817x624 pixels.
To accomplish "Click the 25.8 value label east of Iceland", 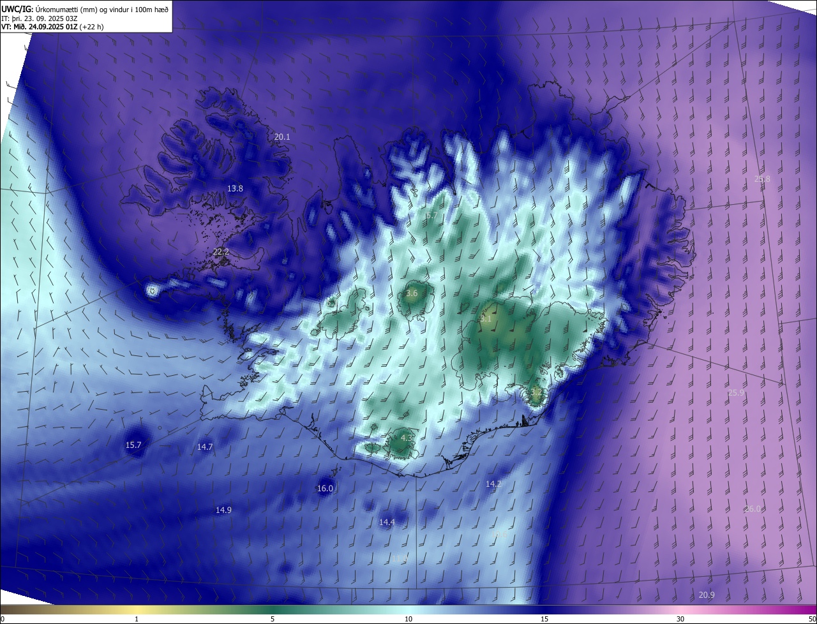I will 762,179.
